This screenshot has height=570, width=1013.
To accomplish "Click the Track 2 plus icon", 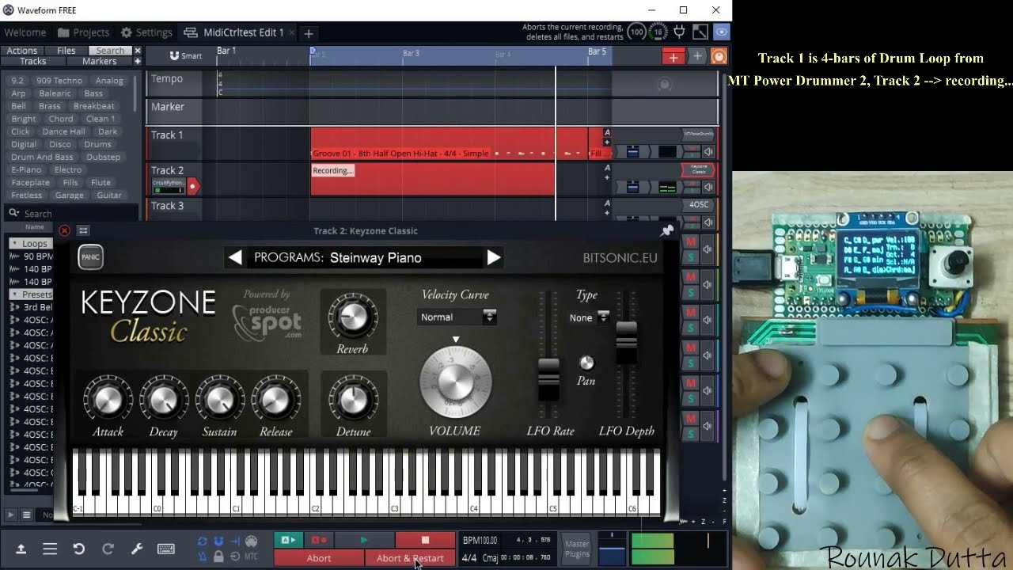I will pos(607,178).
